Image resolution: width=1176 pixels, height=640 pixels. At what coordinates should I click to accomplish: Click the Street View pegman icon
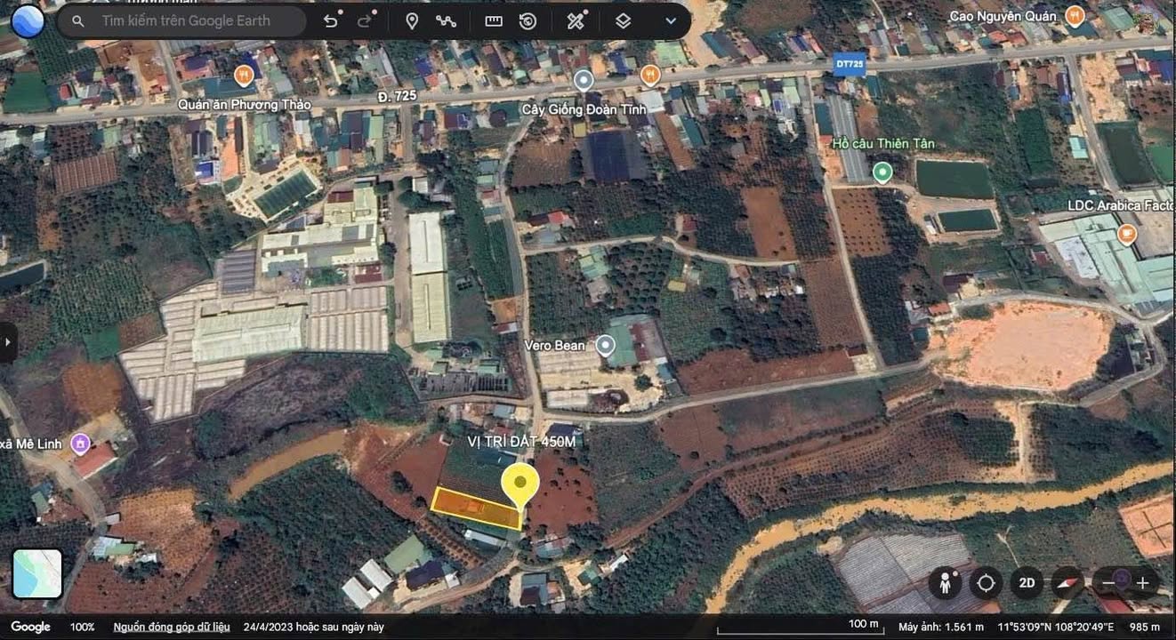click(x=945, y=583)
